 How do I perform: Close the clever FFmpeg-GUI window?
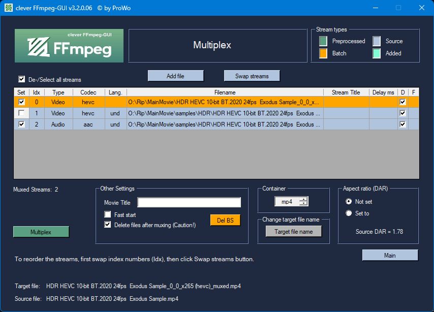[x=421, y=8]
